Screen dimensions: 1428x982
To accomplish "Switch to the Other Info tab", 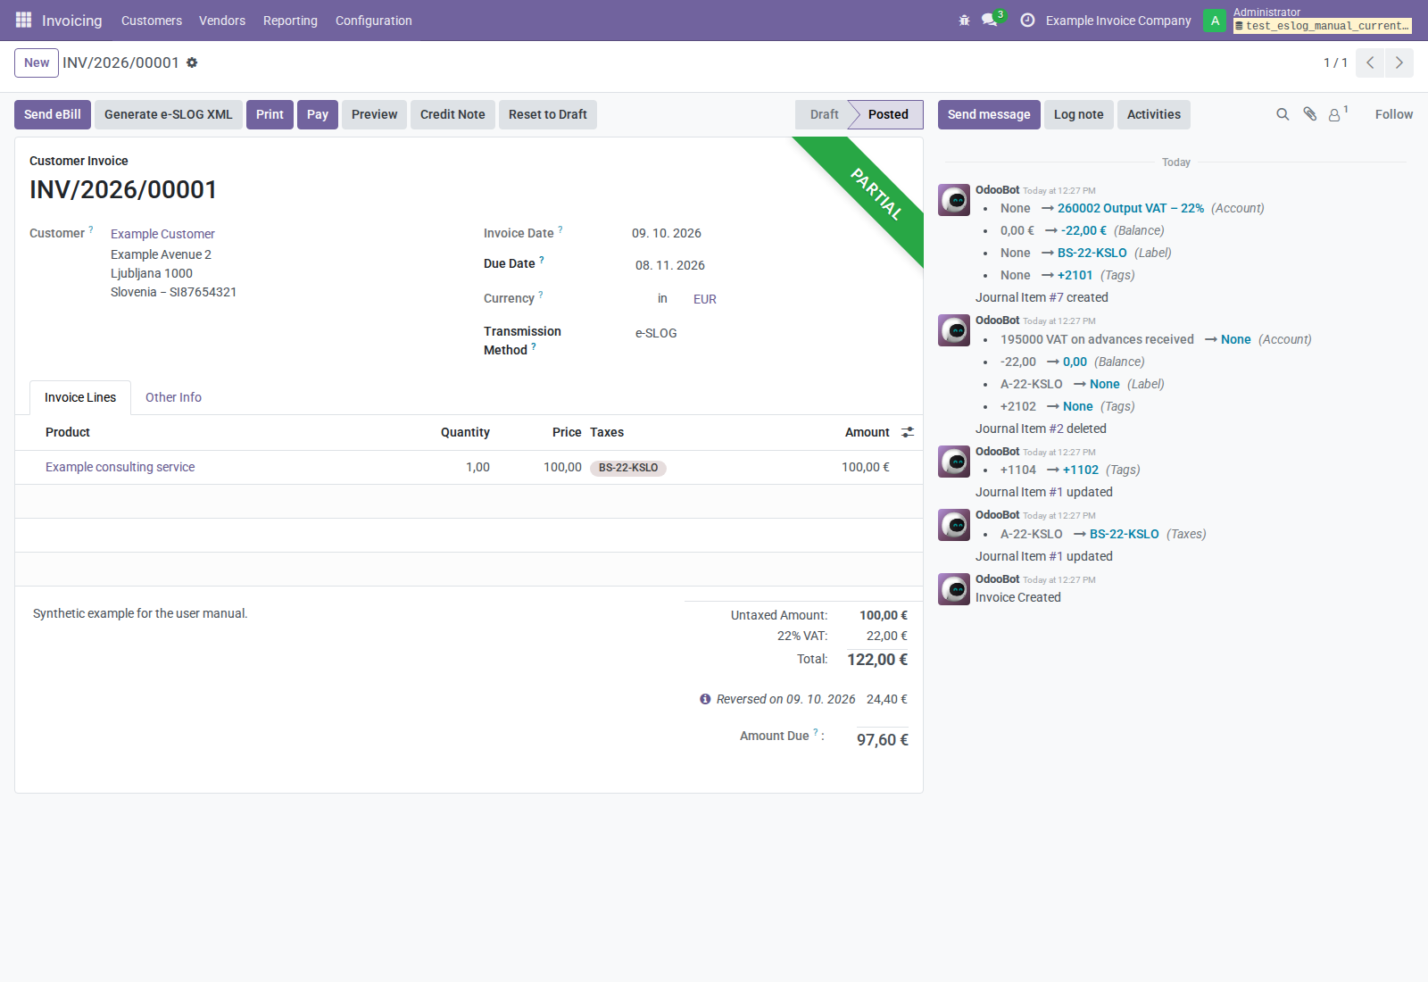I will coord(173,397).
